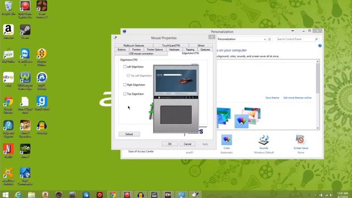Select the colorful fan theme thumbnail

[241, 122]
